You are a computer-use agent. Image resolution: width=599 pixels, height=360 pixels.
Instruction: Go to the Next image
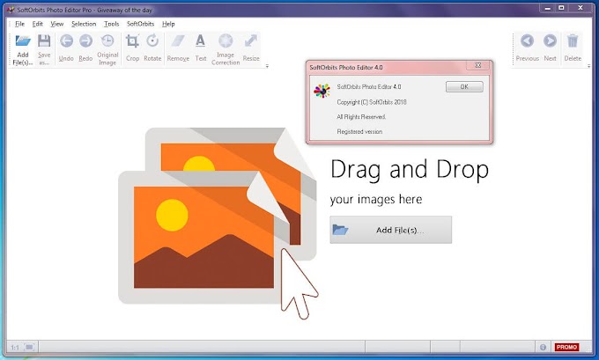pos(550,48)
